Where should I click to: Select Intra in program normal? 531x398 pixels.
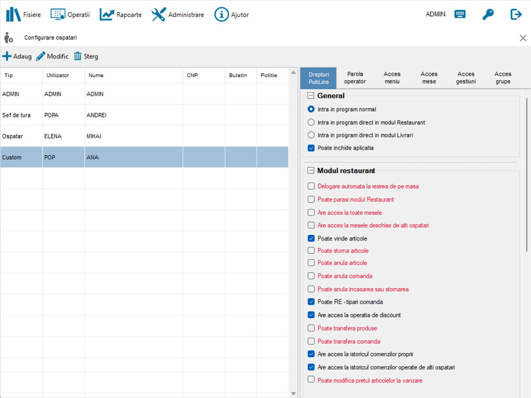point(311,109)
